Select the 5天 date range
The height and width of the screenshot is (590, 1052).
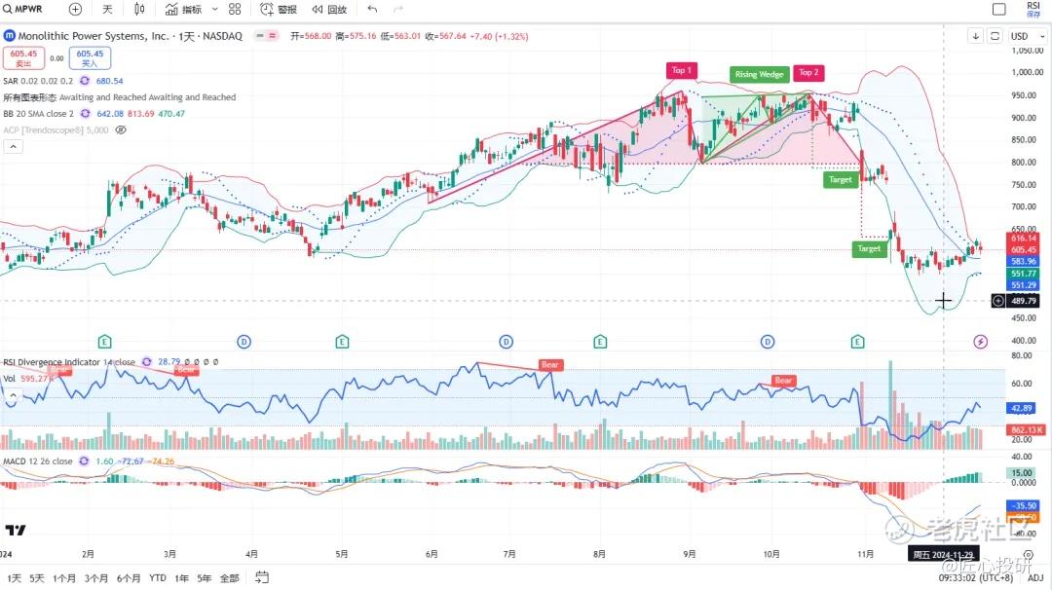pyautogui.click(x=37, y=578)
